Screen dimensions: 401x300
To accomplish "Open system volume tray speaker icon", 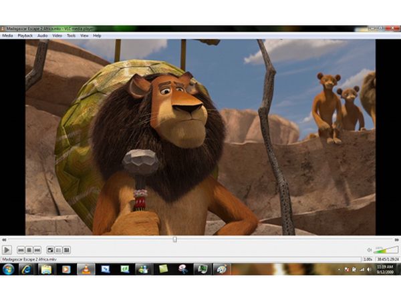I will tap(369, 269).
